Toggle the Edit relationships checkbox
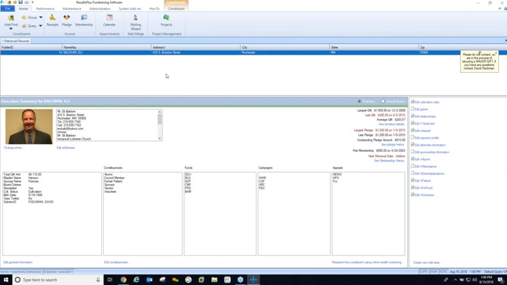507x285 pixels. 412,116
